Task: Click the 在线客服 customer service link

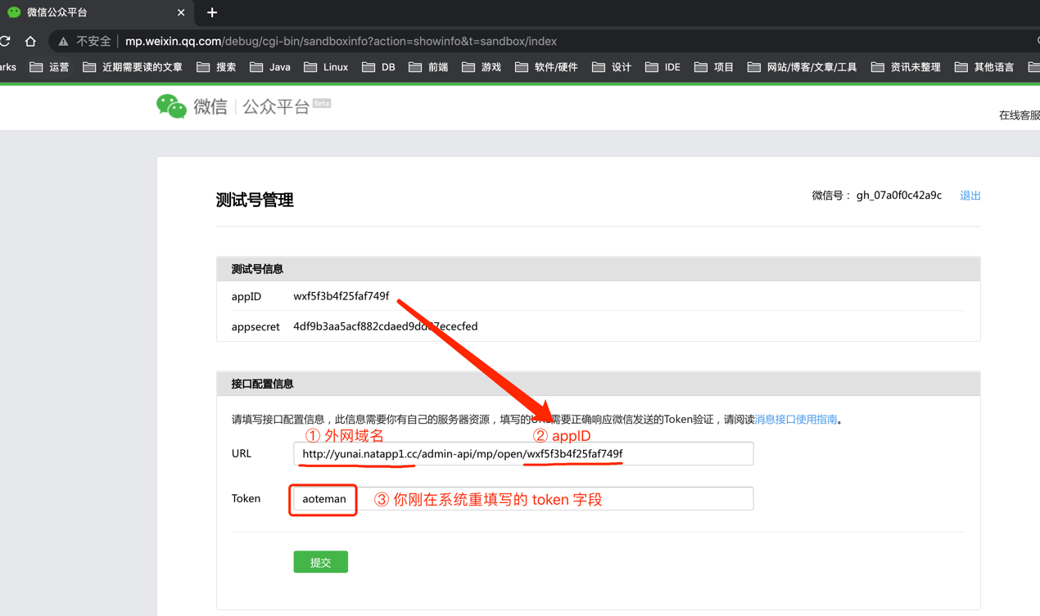Action: pos(1018,115)
